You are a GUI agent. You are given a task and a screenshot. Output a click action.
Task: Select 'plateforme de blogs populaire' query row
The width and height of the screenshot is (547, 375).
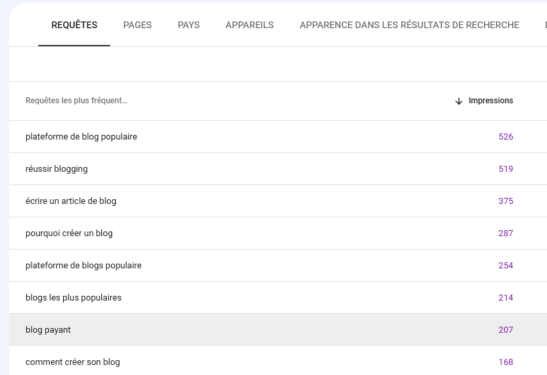click(278, 266)
